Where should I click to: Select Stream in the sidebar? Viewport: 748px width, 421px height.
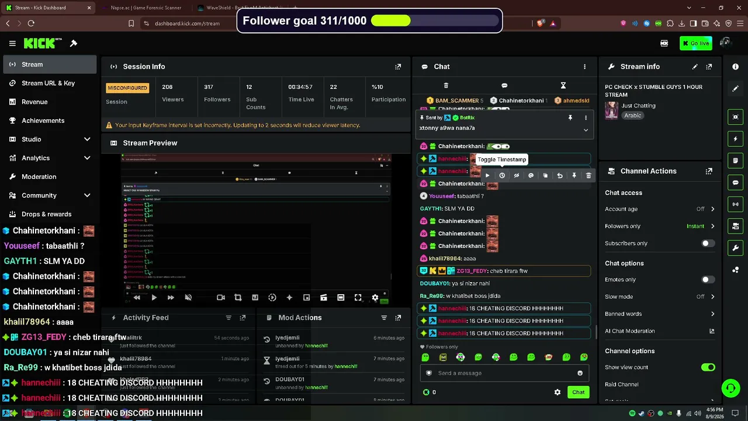pyautogui.click(x=50, y=64)
